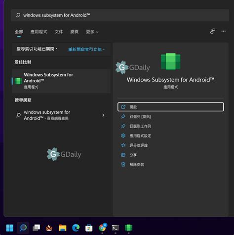Open the terminal app in taskbar
Image resolution: width=234 pixels, height=235 pixels.
tap(116, 228)
